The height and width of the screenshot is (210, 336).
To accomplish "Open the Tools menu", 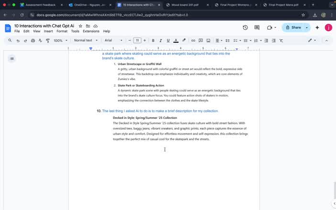I will click(x=75, y=31).
